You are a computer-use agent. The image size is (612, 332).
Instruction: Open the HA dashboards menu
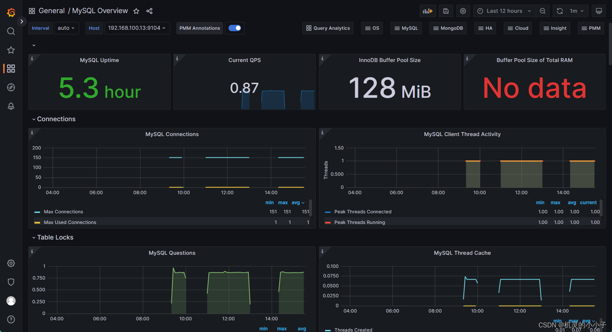pos(485,28)
